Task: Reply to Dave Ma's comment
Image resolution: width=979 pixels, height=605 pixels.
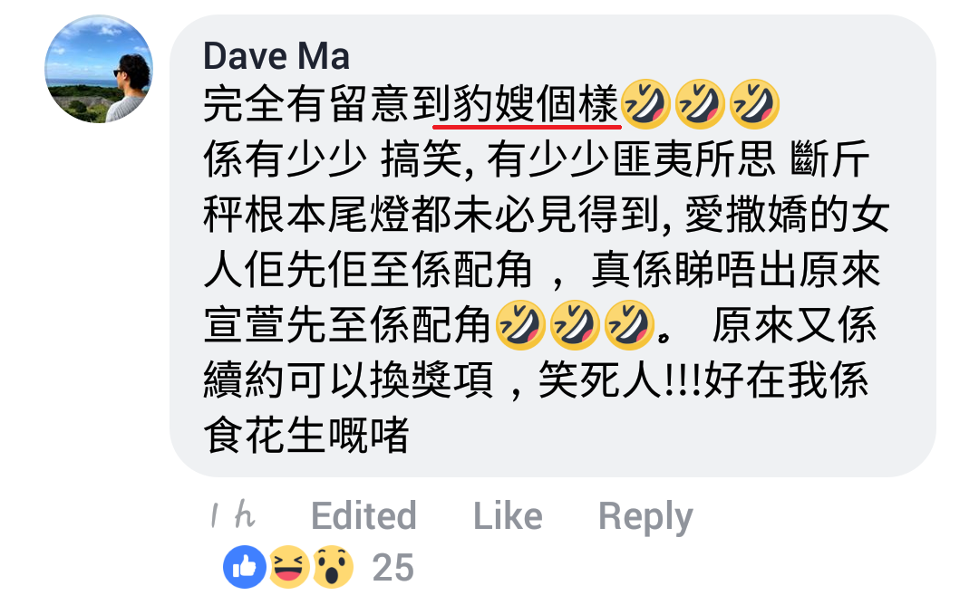Action: (x=645, y=517)
